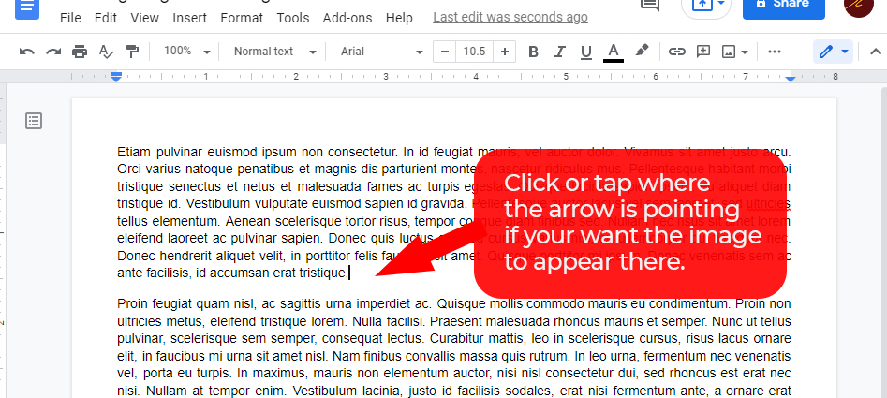This screenshot has width=887, height=398.
Task: Click the Undo arrow icon
Action: coord(26,52)
